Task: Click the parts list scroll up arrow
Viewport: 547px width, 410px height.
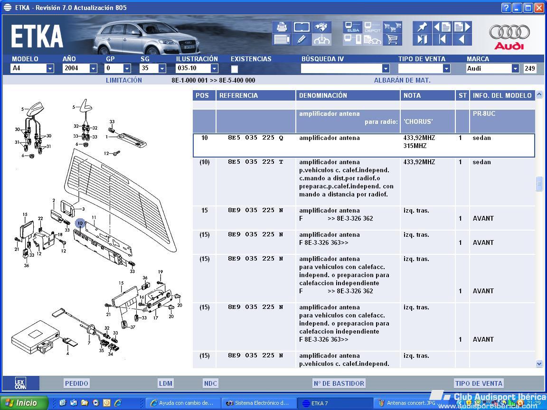Action: click(539, 94)
